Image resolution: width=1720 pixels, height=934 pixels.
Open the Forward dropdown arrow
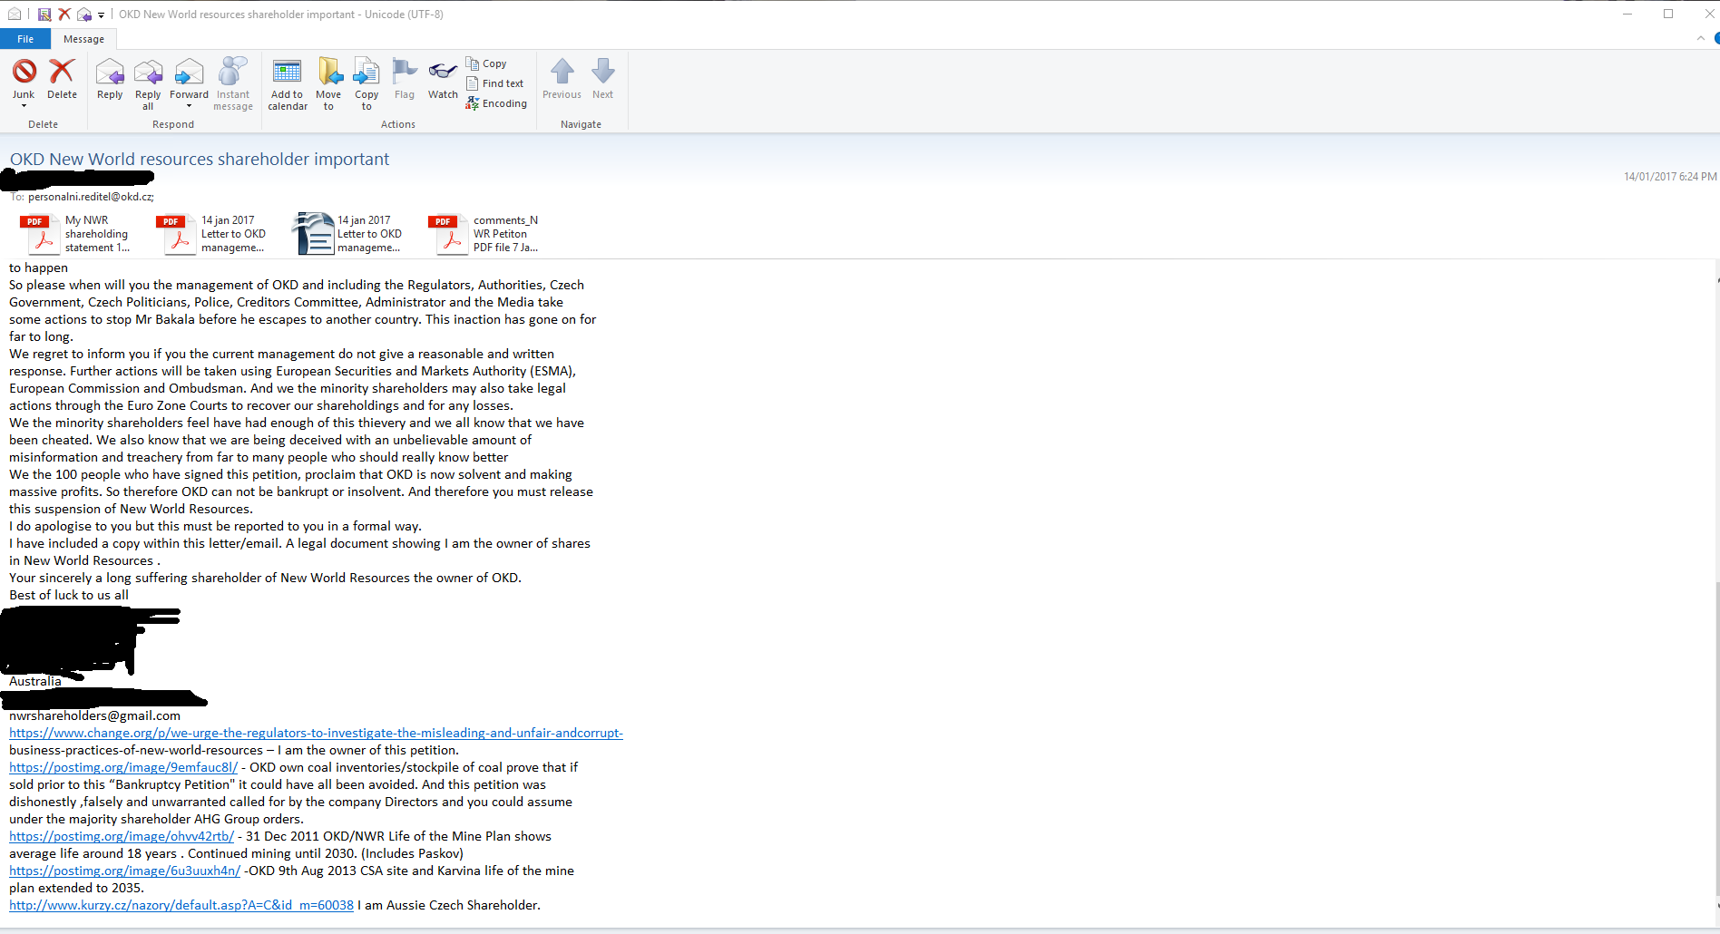[189, 106]
